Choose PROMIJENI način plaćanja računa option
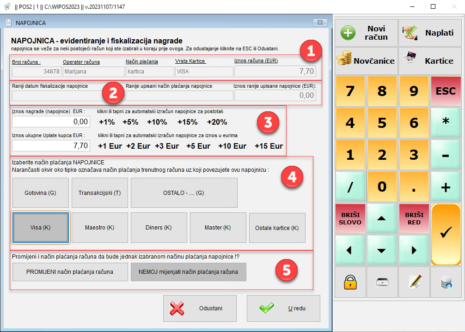Viewport: 465px width, 332px height. click(x=70, y=272)
